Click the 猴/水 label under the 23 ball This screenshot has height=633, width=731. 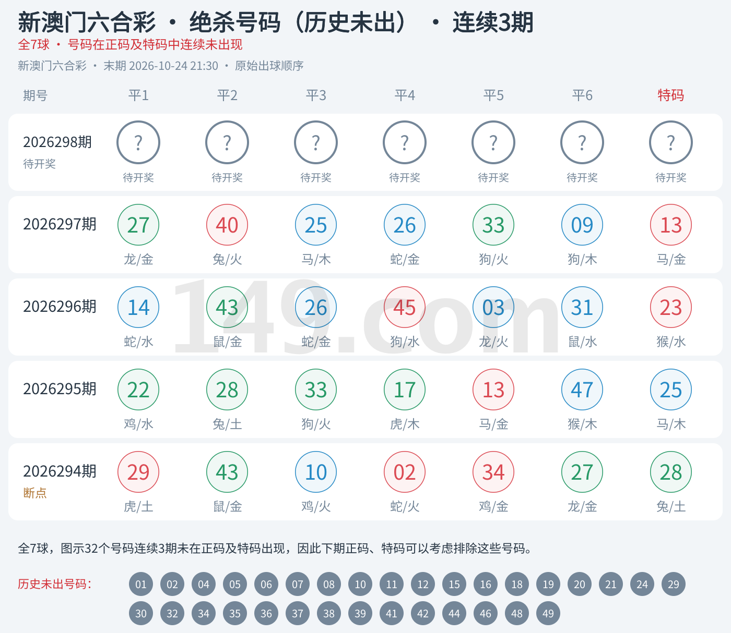pos(671,342)
